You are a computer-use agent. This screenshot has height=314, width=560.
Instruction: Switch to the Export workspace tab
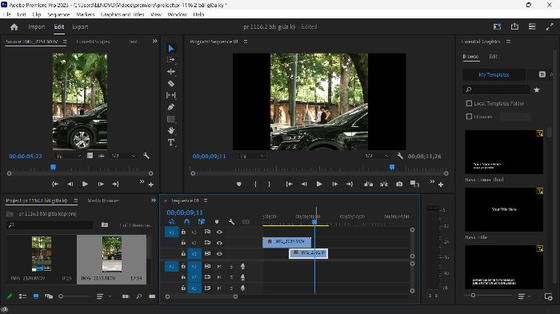point(80,26)
